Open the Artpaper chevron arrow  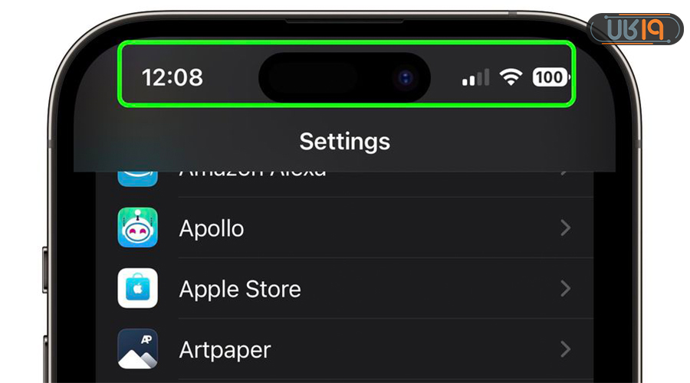[x=566, y=349]
